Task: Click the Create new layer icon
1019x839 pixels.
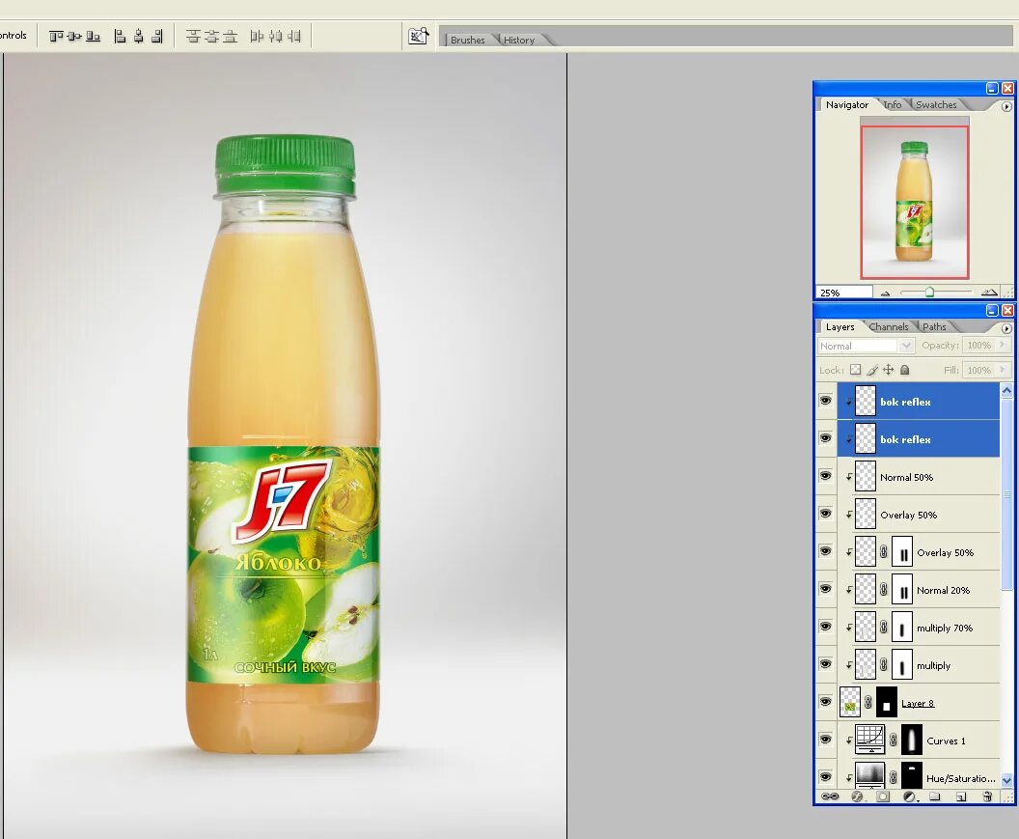Action: [961, 797]
